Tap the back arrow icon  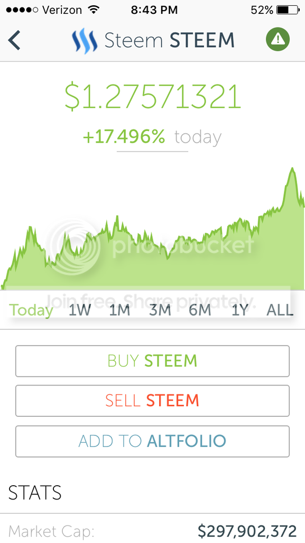coord(14,40)
